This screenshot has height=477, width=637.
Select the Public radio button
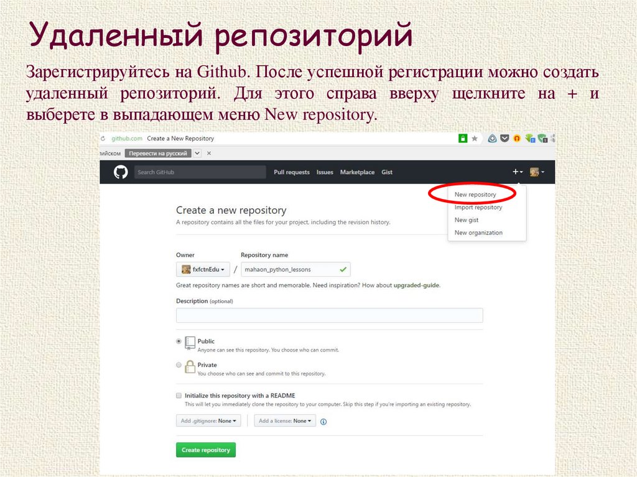point(179,341)
